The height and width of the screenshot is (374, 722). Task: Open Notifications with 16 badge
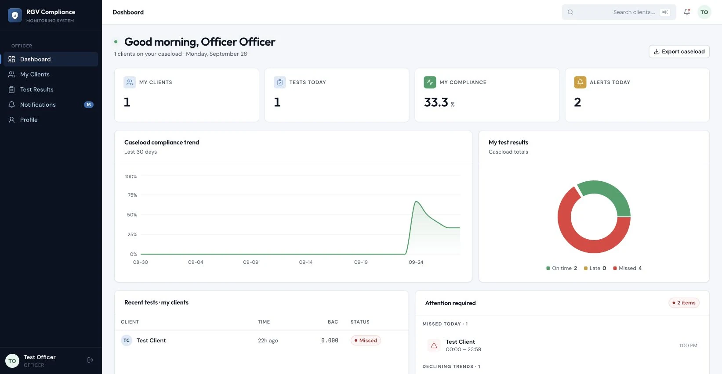click(x=51, y=104)
